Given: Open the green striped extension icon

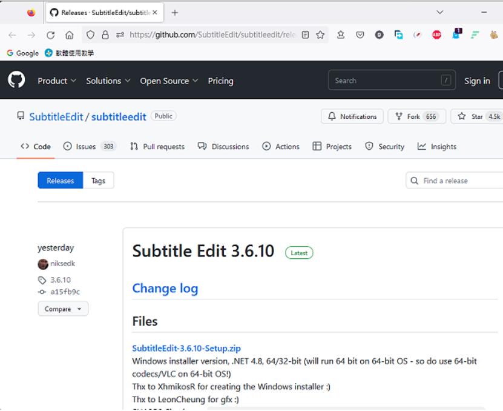Looking at the screenshot, I should [x=475, y=35].
